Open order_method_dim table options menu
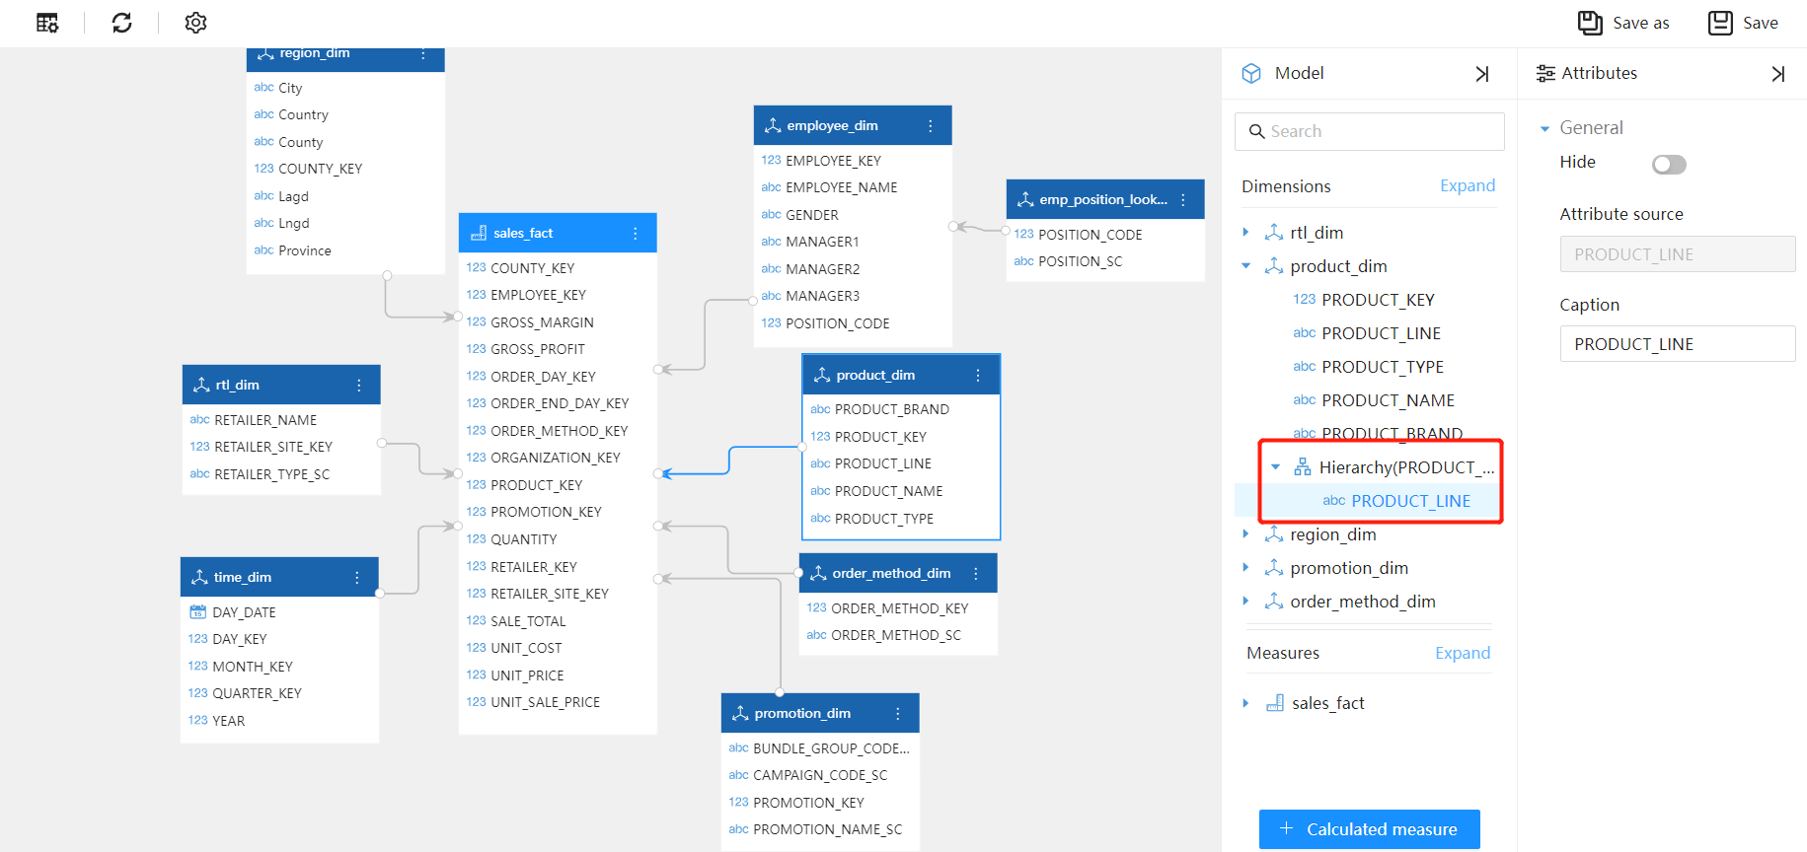The width and height of the screenshot is (1807, 852). click(975, 574)
